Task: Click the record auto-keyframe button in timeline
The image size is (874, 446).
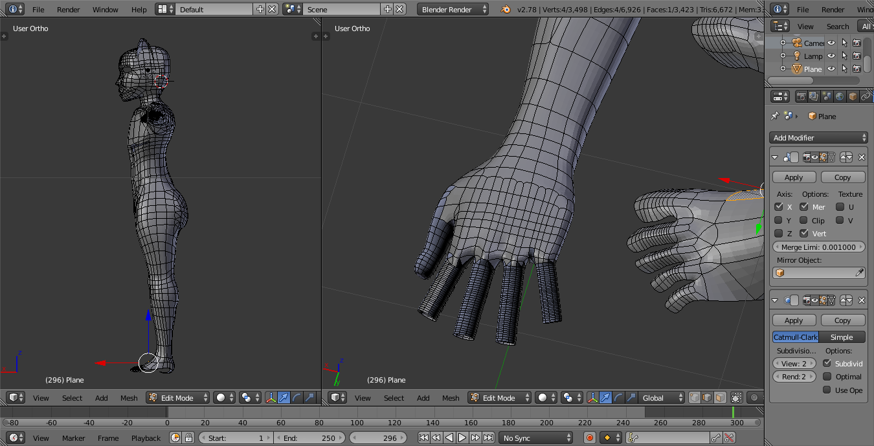Action: [590, 438]
